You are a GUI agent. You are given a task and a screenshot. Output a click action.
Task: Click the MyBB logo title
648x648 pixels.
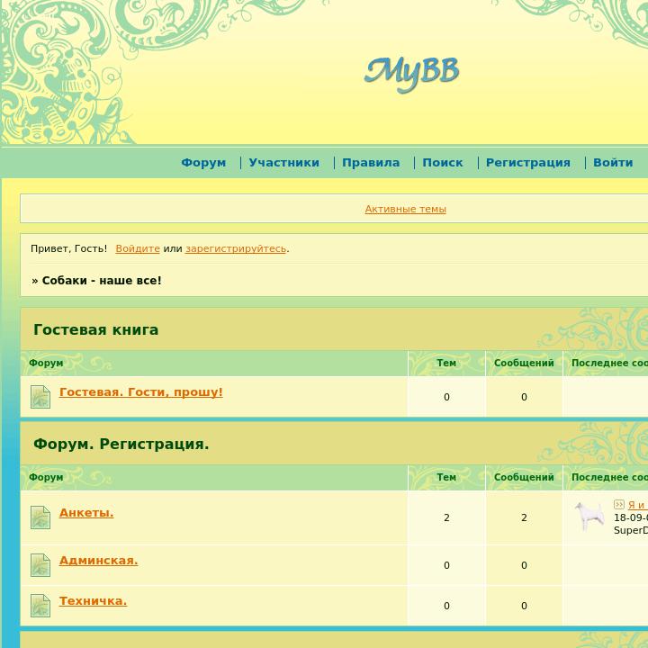click(411, 74)
